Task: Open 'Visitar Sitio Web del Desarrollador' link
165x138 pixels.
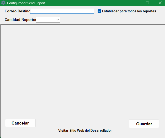Action: (85, 131)
